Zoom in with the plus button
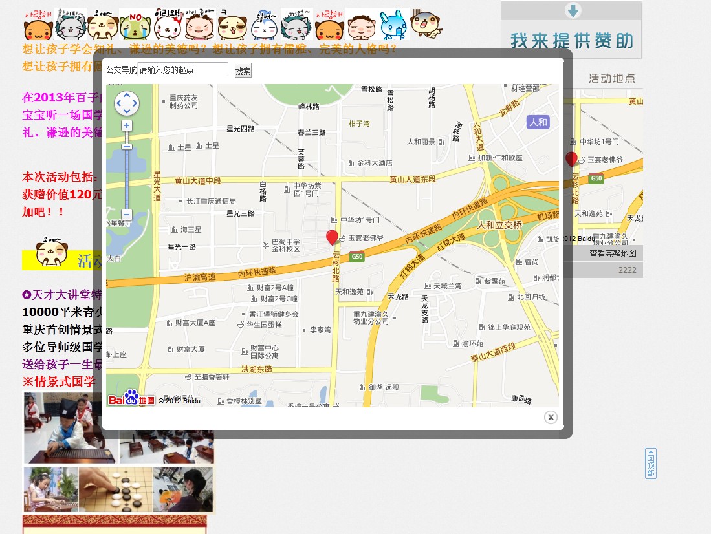The image size is (711, 534). coord(127,125)
